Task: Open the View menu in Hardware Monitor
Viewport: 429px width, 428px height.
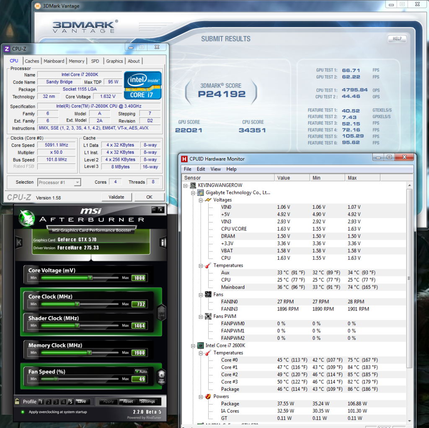Action: coord(216,169)
